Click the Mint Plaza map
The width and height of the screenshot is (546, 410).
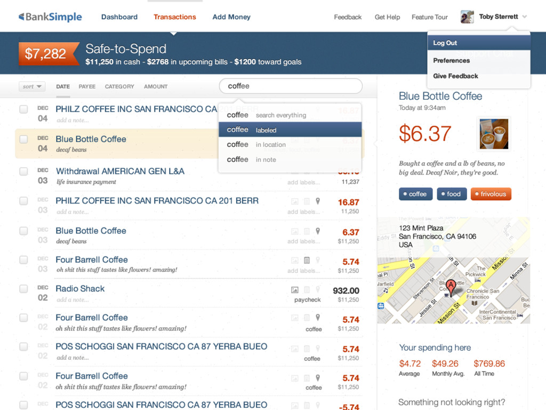454,270
